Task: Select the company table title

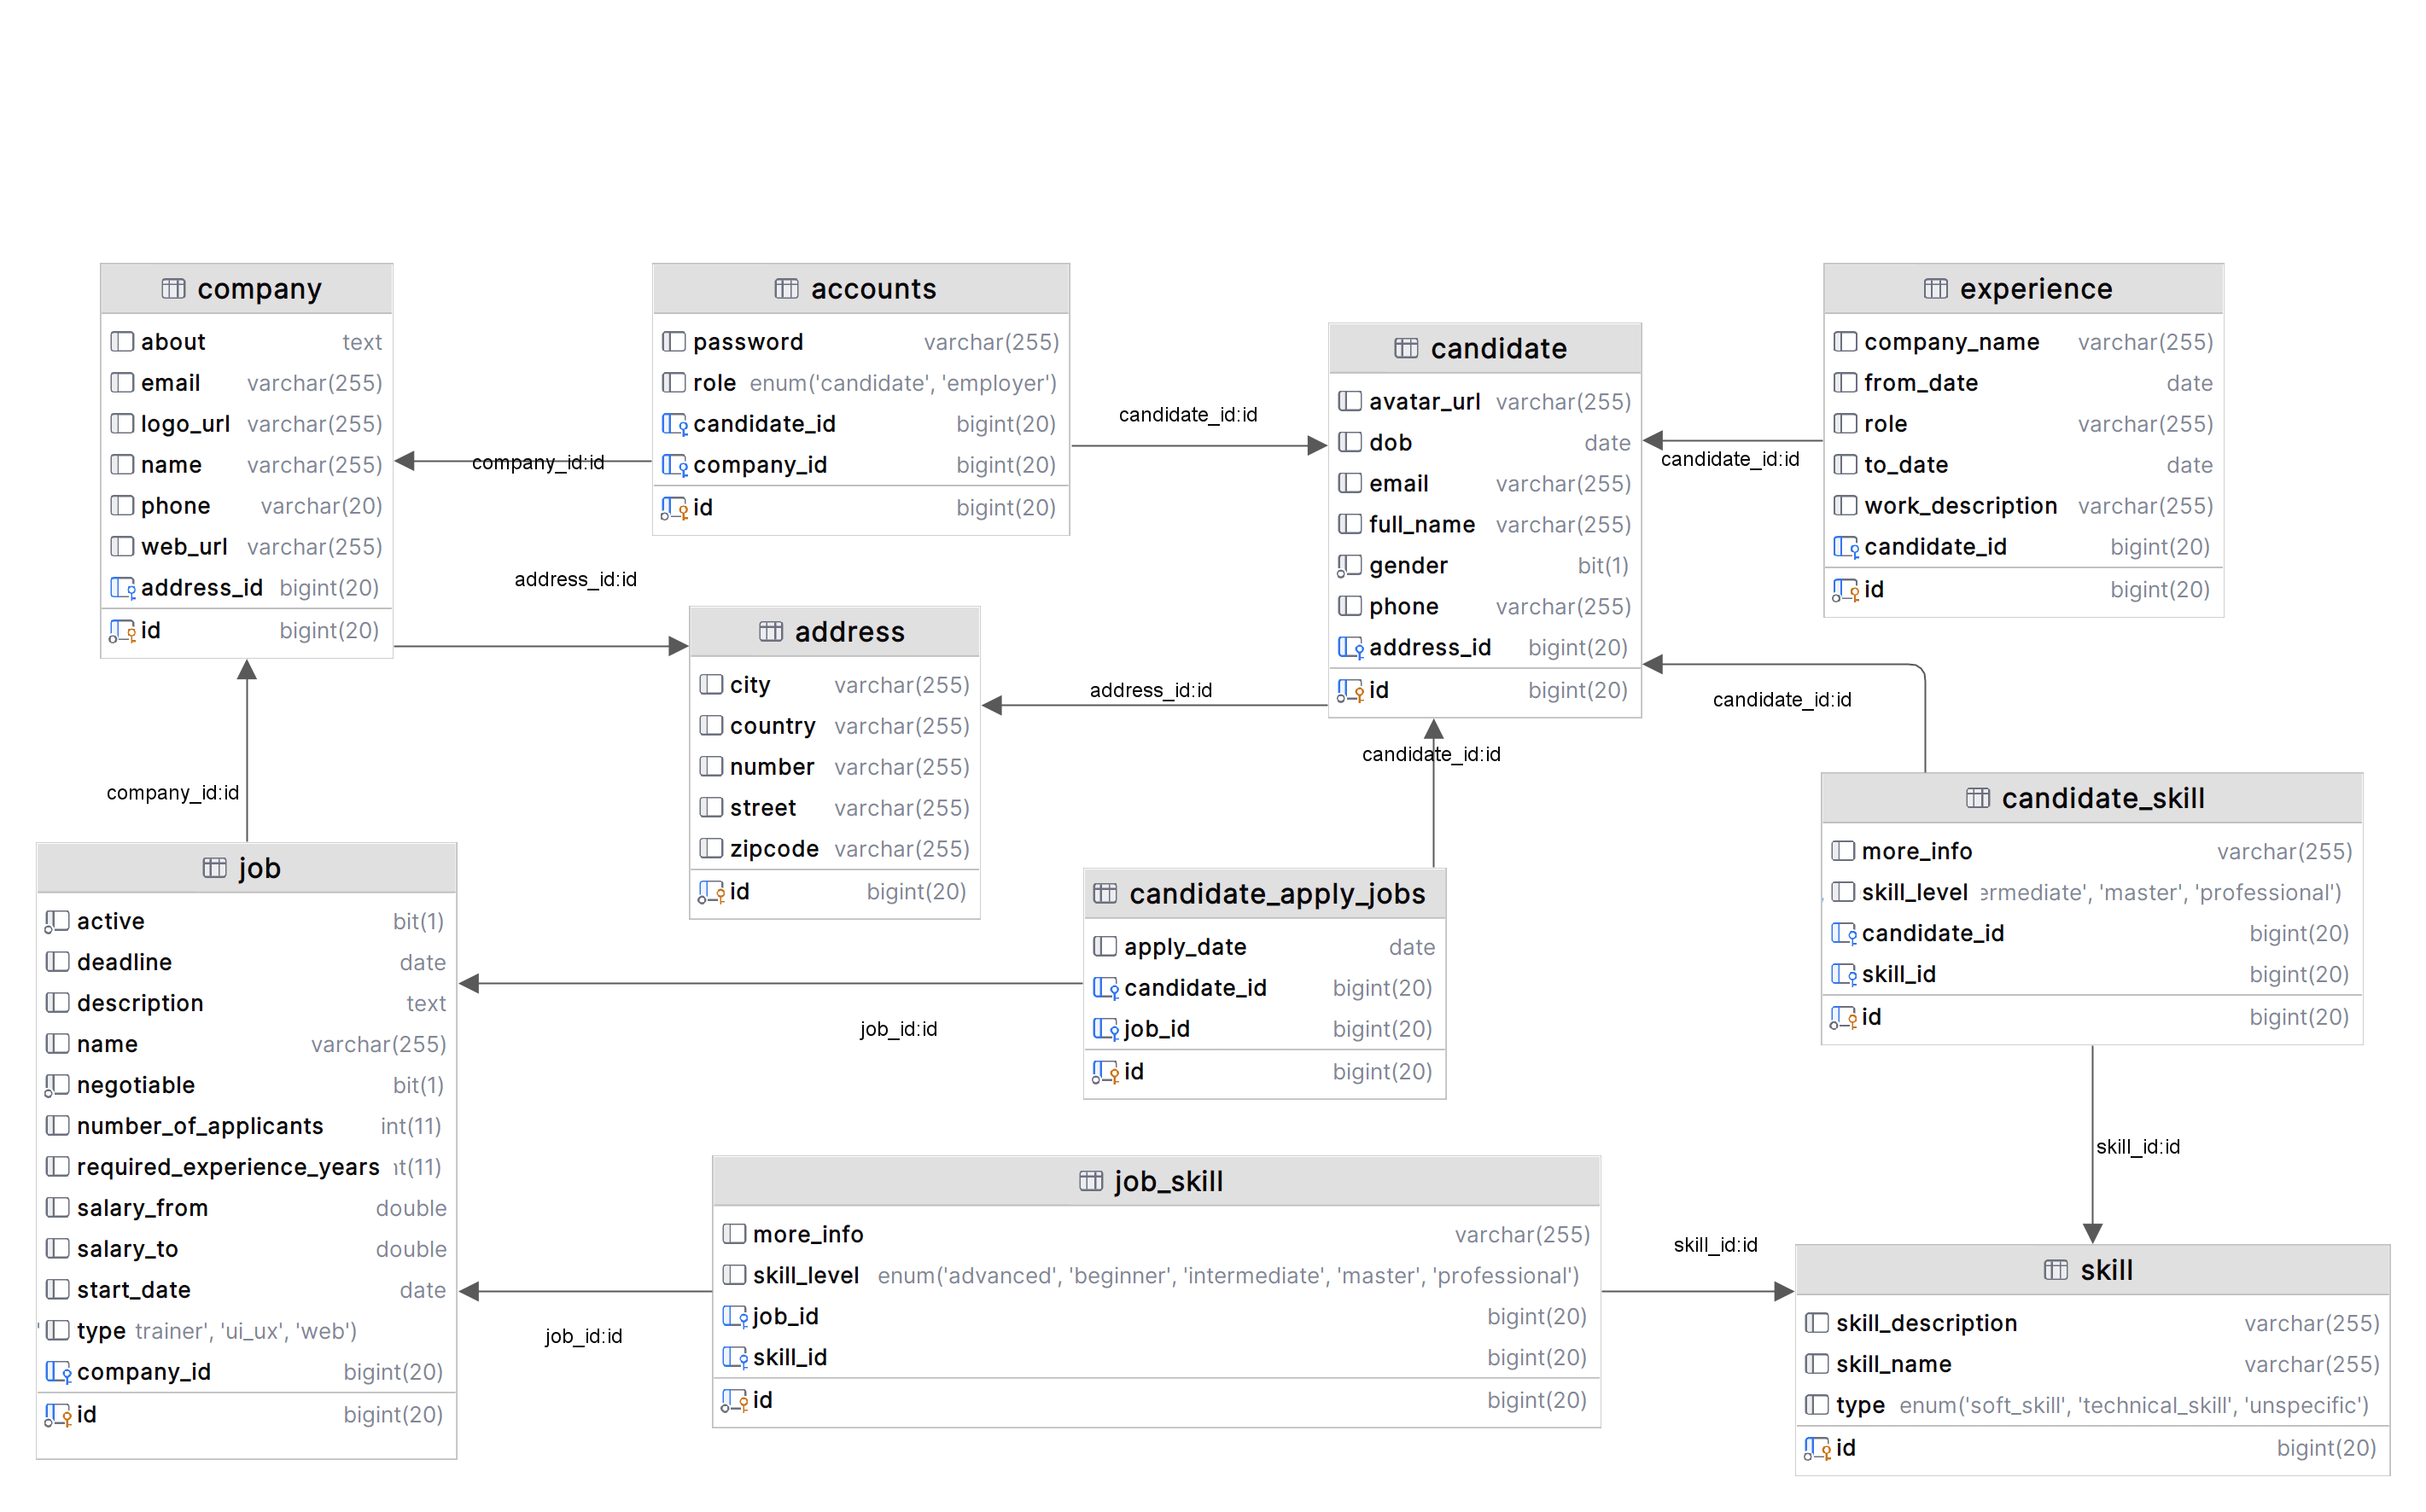Action: point(260,289)
